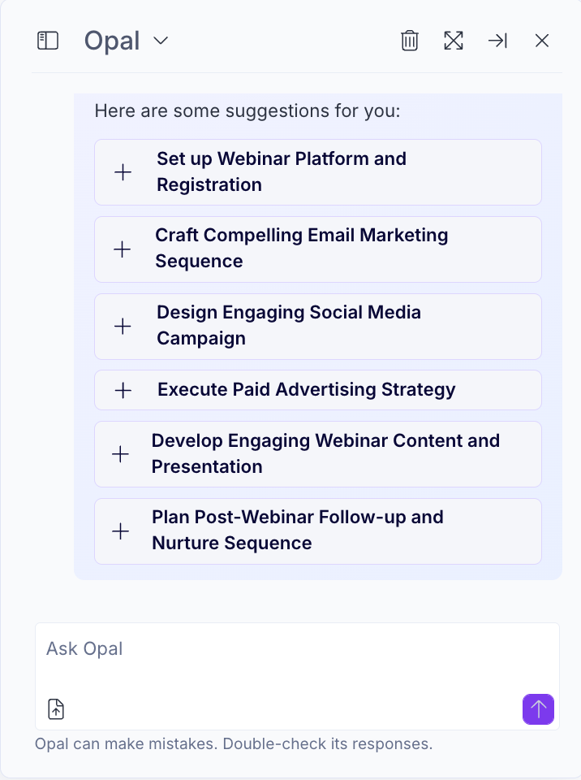Delete conversation with the trash icon
Image resolution: width=581 pixels, height=780 pixels.
tap(410, 41)
